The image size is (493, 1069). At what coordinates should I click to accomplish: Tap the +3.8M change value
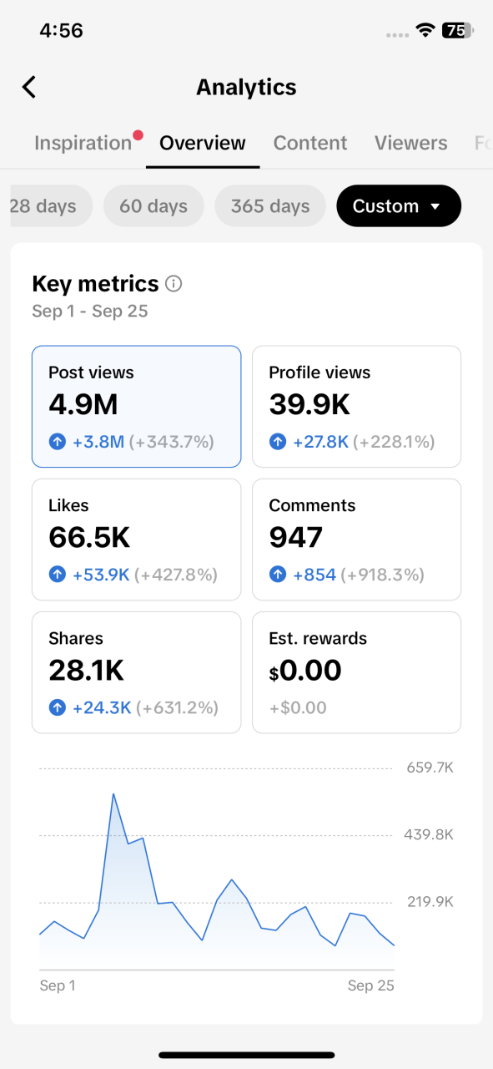98,442
